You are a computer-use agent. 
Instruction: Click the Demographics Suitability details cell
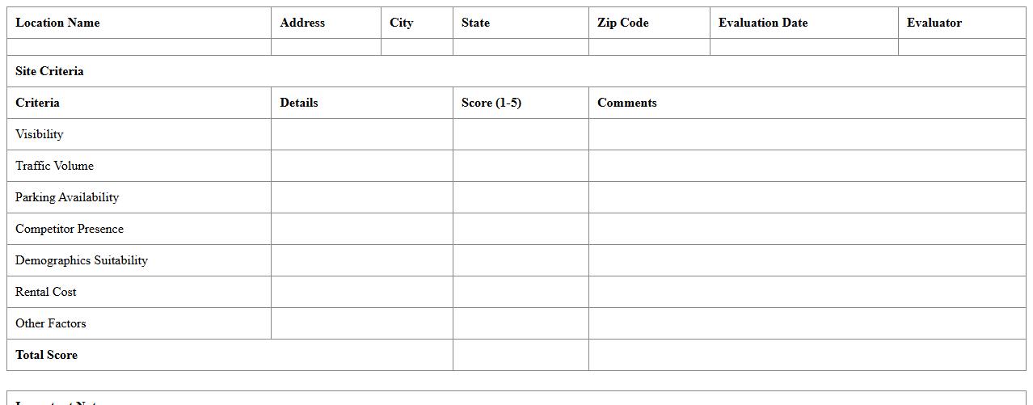coord(361,260)
